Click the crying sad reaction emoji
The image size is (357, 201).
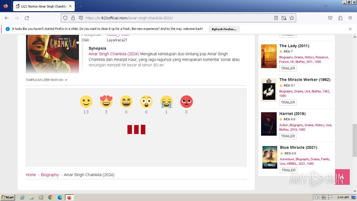point(166,102)
